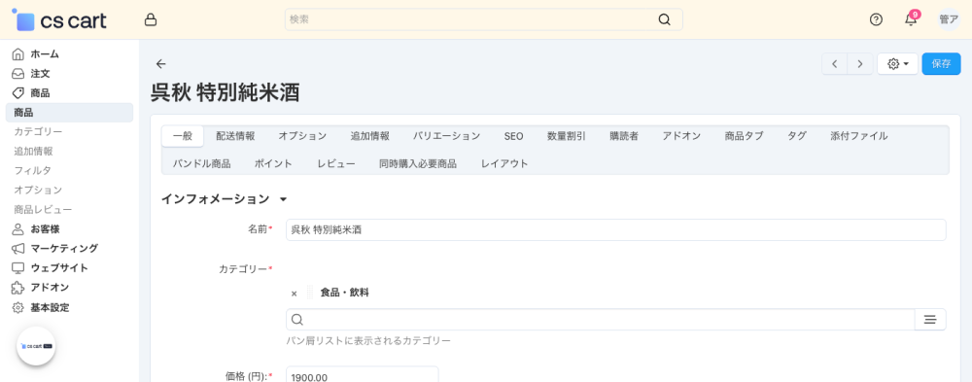972x382 pixels.
Task: Open the gear settings dropdown
Action: pyautogui.click(x=897, y=64)
